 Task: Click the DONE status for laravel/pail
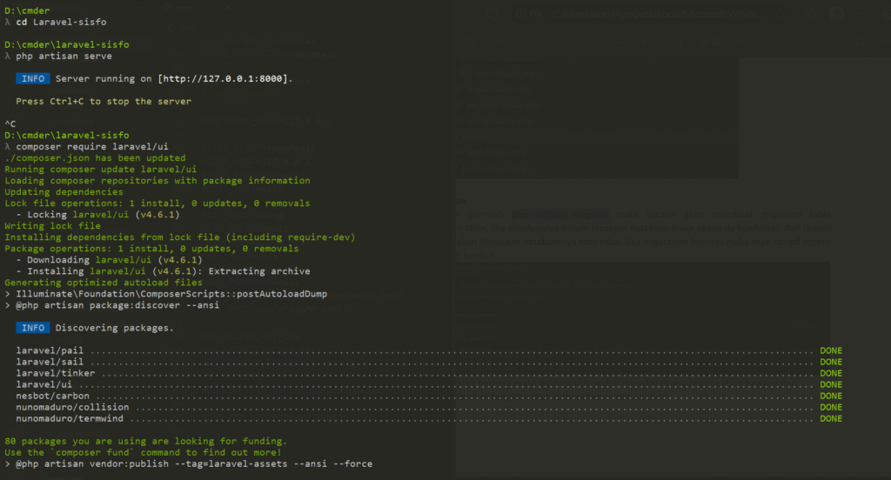830,350
